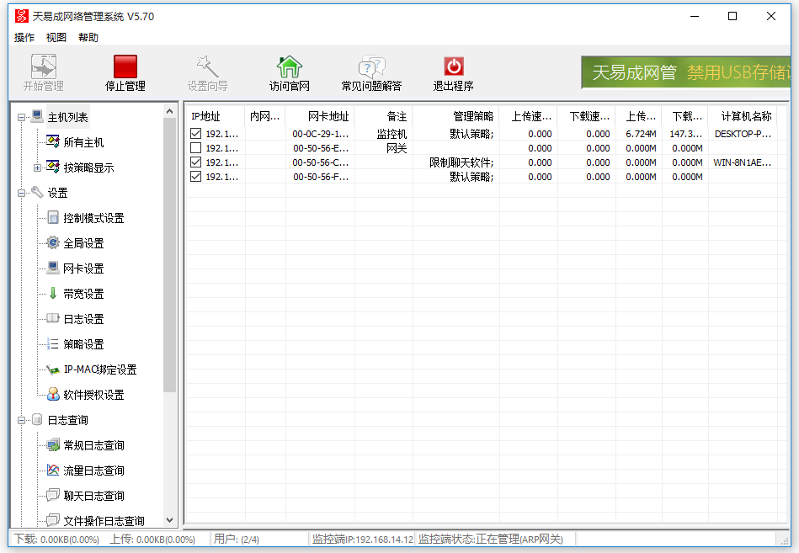Click the 开始管理 toolbar icon
The image size is (799, 553).
coord(43,66)
